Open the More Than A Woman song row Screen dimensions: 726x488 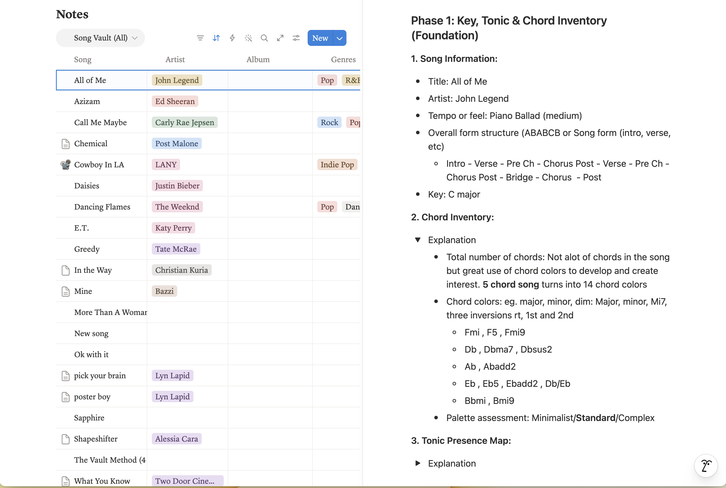(x=110, y=312)
